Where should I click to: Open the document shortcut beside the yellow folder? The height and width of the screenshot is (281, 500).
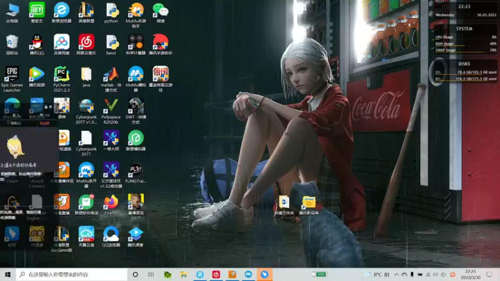(x=284, y=205)
